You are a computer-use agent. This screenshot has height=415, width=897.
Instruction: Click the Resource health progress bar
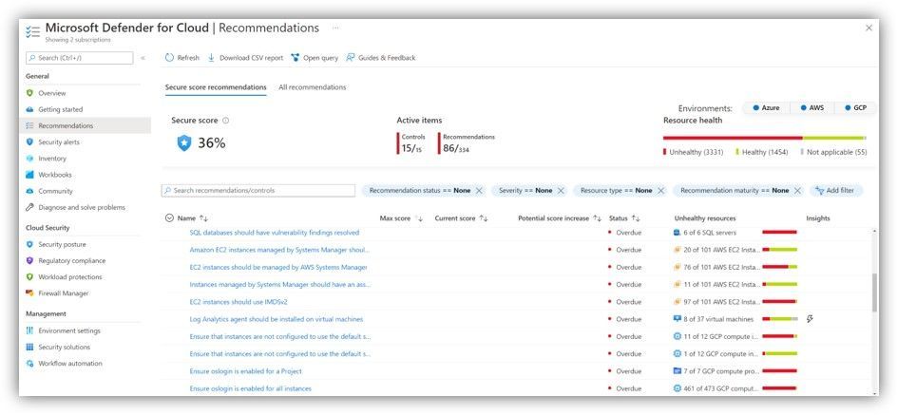coord(764,138)
